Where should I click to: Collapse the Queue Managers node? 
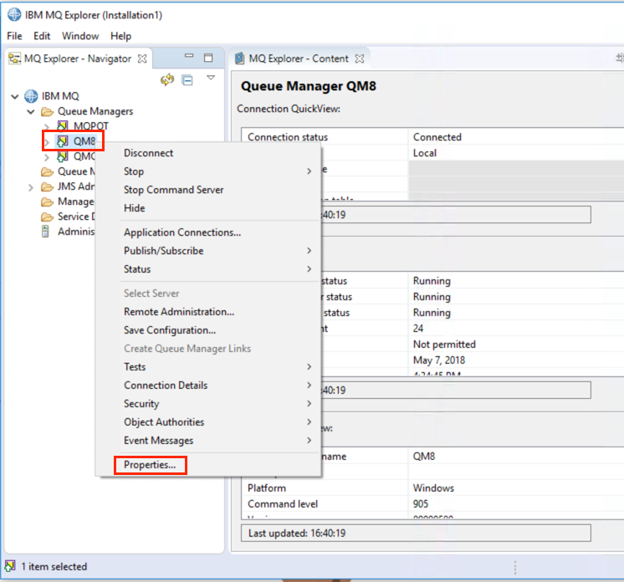point(31,112)
